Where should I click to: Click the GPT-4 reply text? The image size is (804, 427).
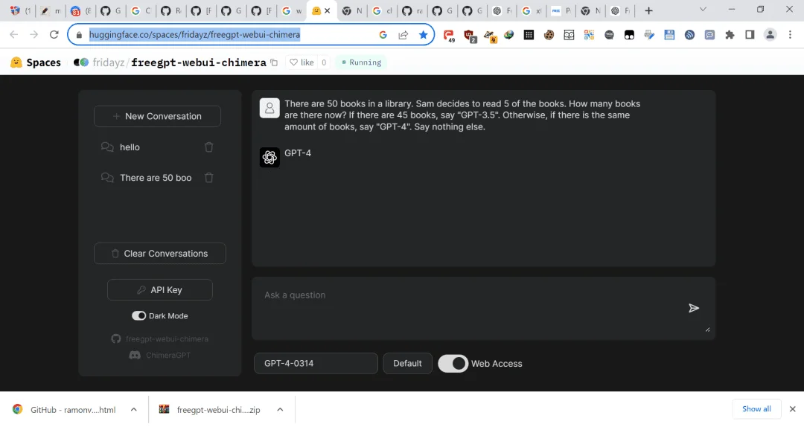click(x=297, y=152)
